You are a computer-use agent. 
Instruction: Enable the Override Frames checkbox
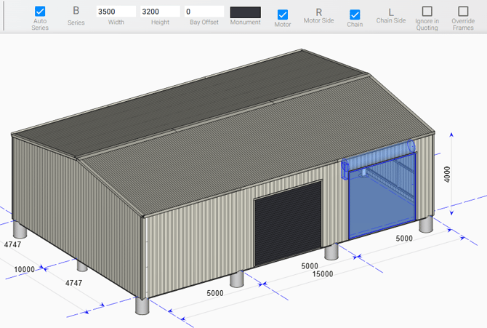tap(463, 12)
